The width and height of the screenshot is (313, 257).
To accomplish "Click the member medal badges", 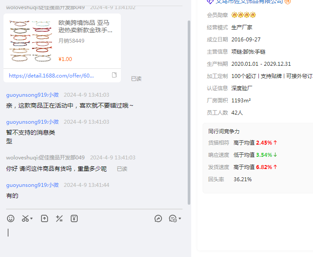I will [244, 15].
